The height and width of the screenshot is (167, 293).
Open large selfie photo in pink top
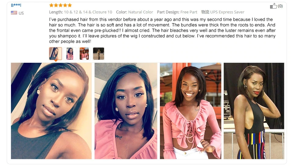pos(126,111)
